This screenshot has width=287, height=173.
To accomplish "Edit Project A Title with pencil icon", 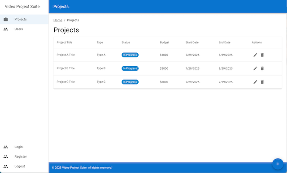I will click(x=255, y=55).
